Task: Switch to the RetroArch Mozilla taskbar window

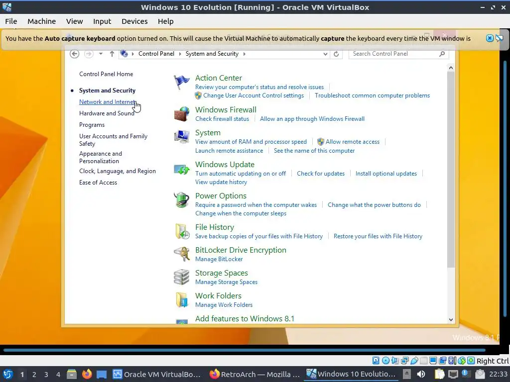Action: (255, 374)
